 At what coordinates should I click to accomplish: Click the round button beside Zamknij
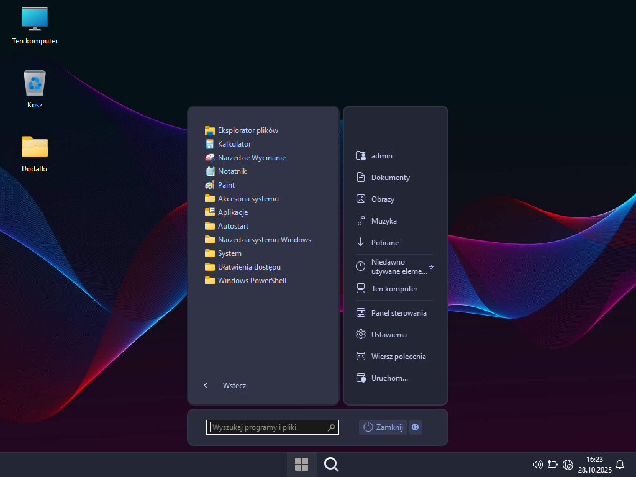416,427
